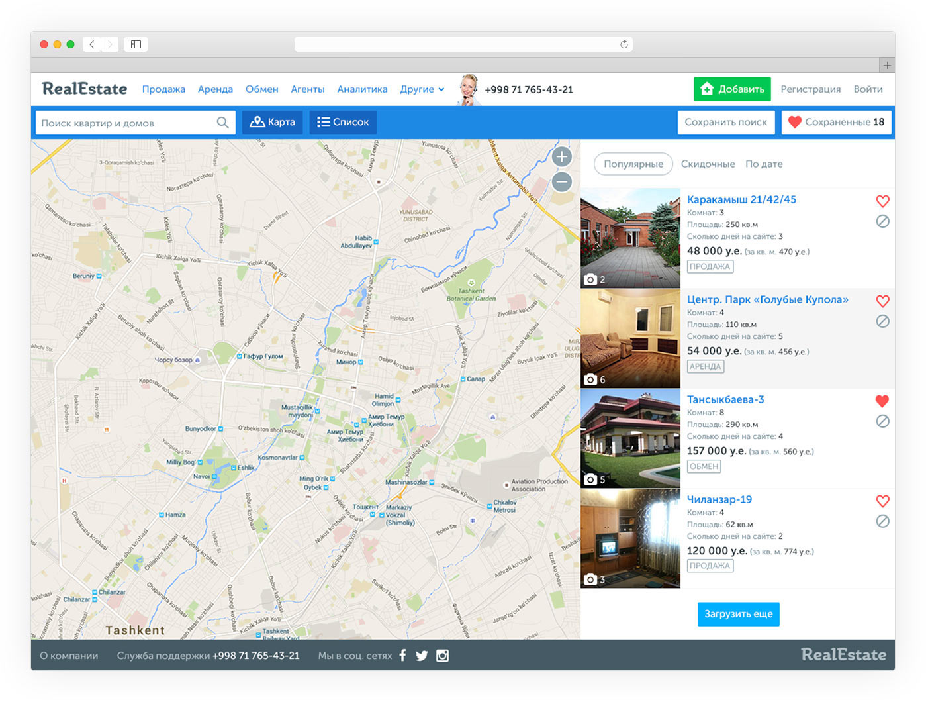This screenshot has width=926, height=702.
Task: Zoom out the map with minus button
Action: pyautogui.click(x=562, y=181)
